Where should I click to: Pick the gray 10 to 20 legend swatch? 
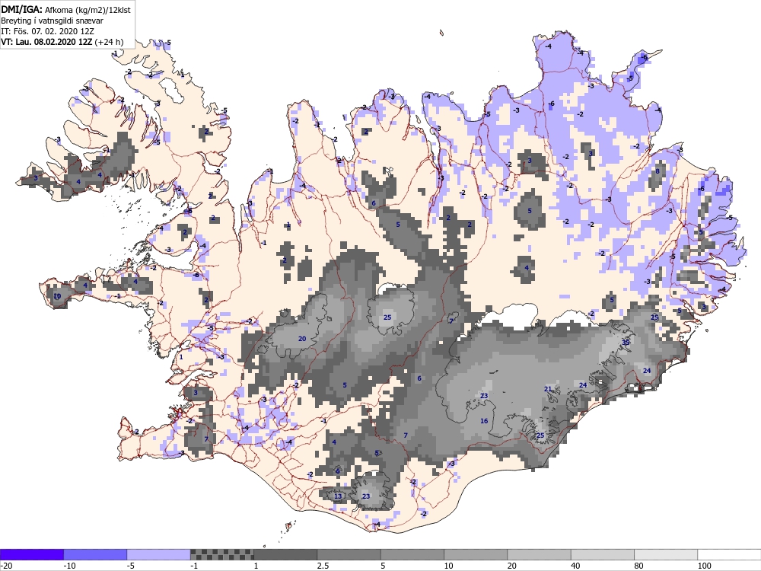[x=476, y=554]
